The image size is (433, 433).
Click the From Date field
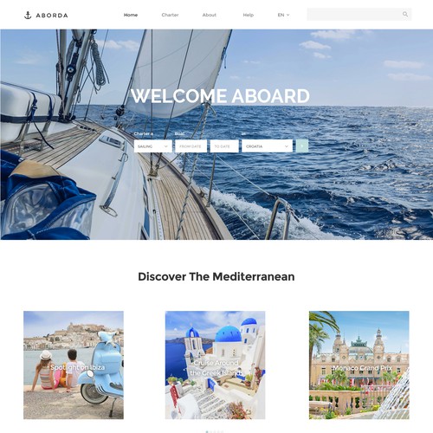pyautogui.click(x=191, y=146)
